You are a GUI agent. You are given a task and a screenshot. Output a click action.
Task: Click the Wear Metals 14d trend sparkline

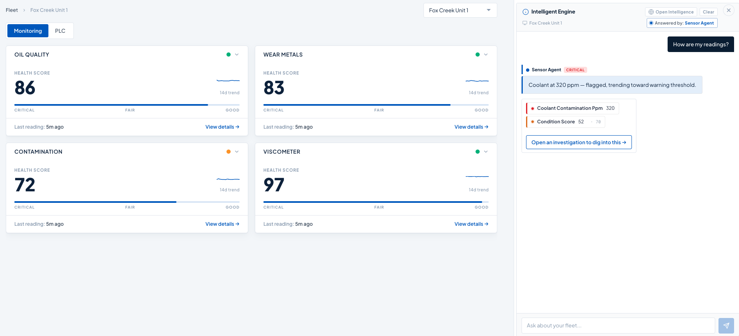[477, 81]
